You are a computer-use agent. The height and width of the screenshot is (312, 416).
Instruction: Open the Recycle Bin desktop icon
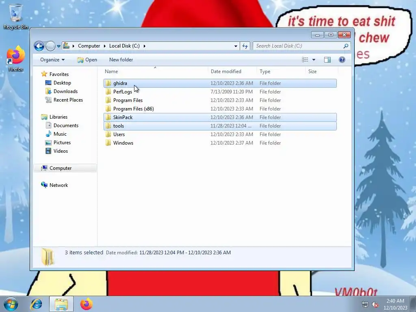tap(16, 16)
